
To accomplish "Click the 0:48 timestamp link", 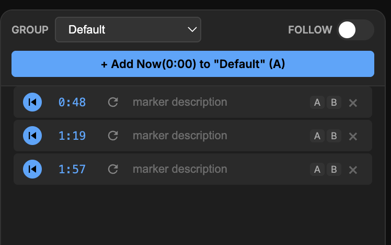I will point(72,102).
